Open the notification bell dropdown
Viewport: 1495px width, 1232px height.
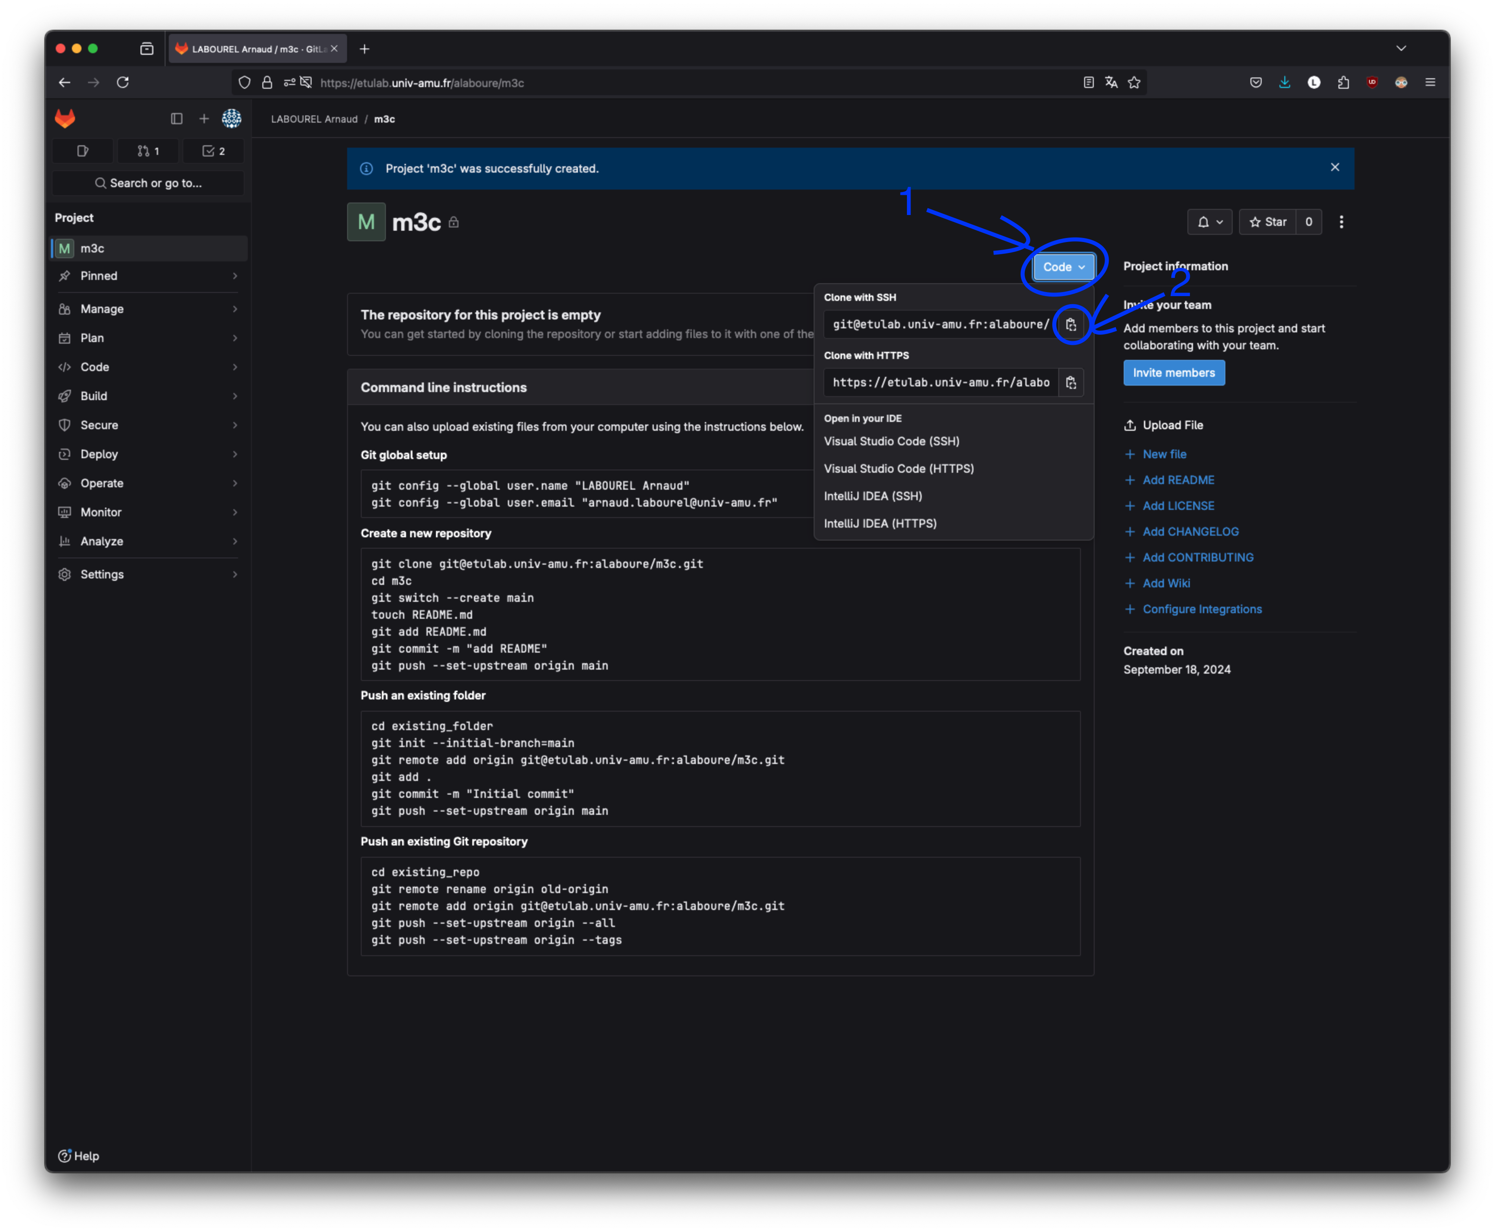point(1210,222)
